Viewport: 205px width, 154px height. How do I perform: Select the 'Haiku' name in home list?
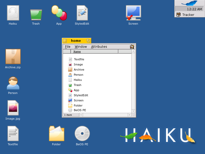coord(78,80)
